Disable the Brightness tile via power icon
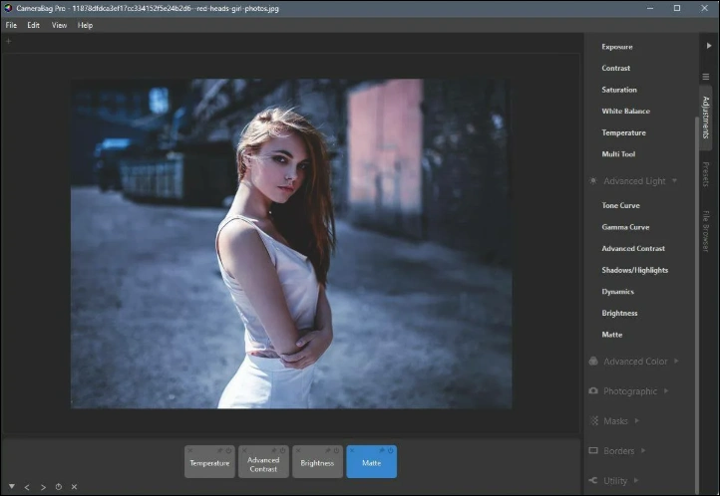 (x=336, y=451)
